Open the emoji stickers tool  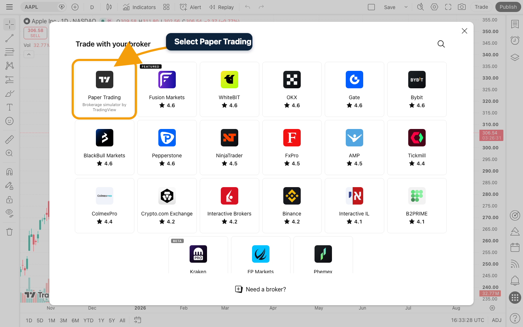[x=9, y=121]
